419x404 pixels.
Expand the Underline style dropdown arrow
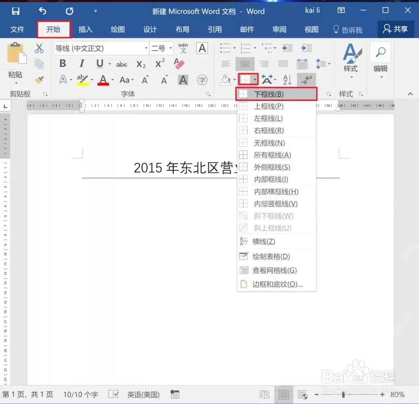109,64
